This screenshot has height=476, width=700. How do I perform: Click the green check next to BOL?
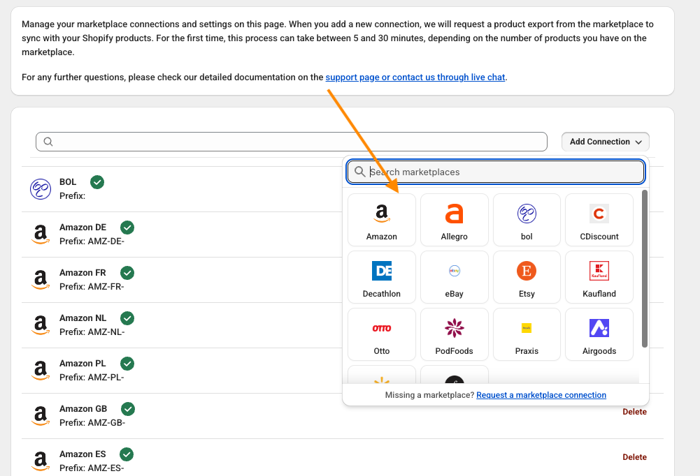97,182
